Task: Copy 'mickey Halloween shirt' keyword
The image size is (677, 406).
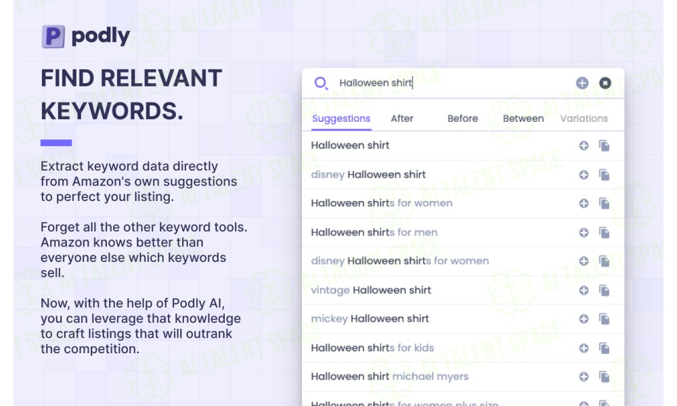Action: click(604, 319)
